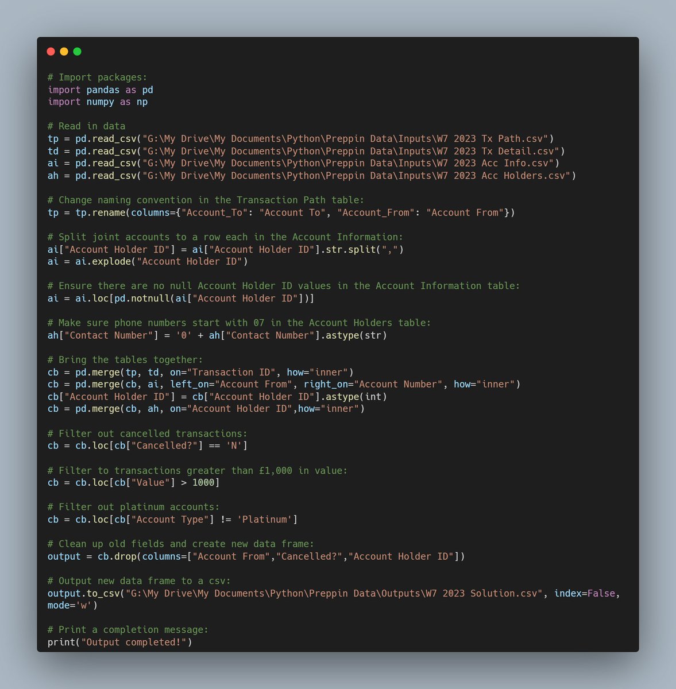Click the ai.explode line

pos(148,261)
